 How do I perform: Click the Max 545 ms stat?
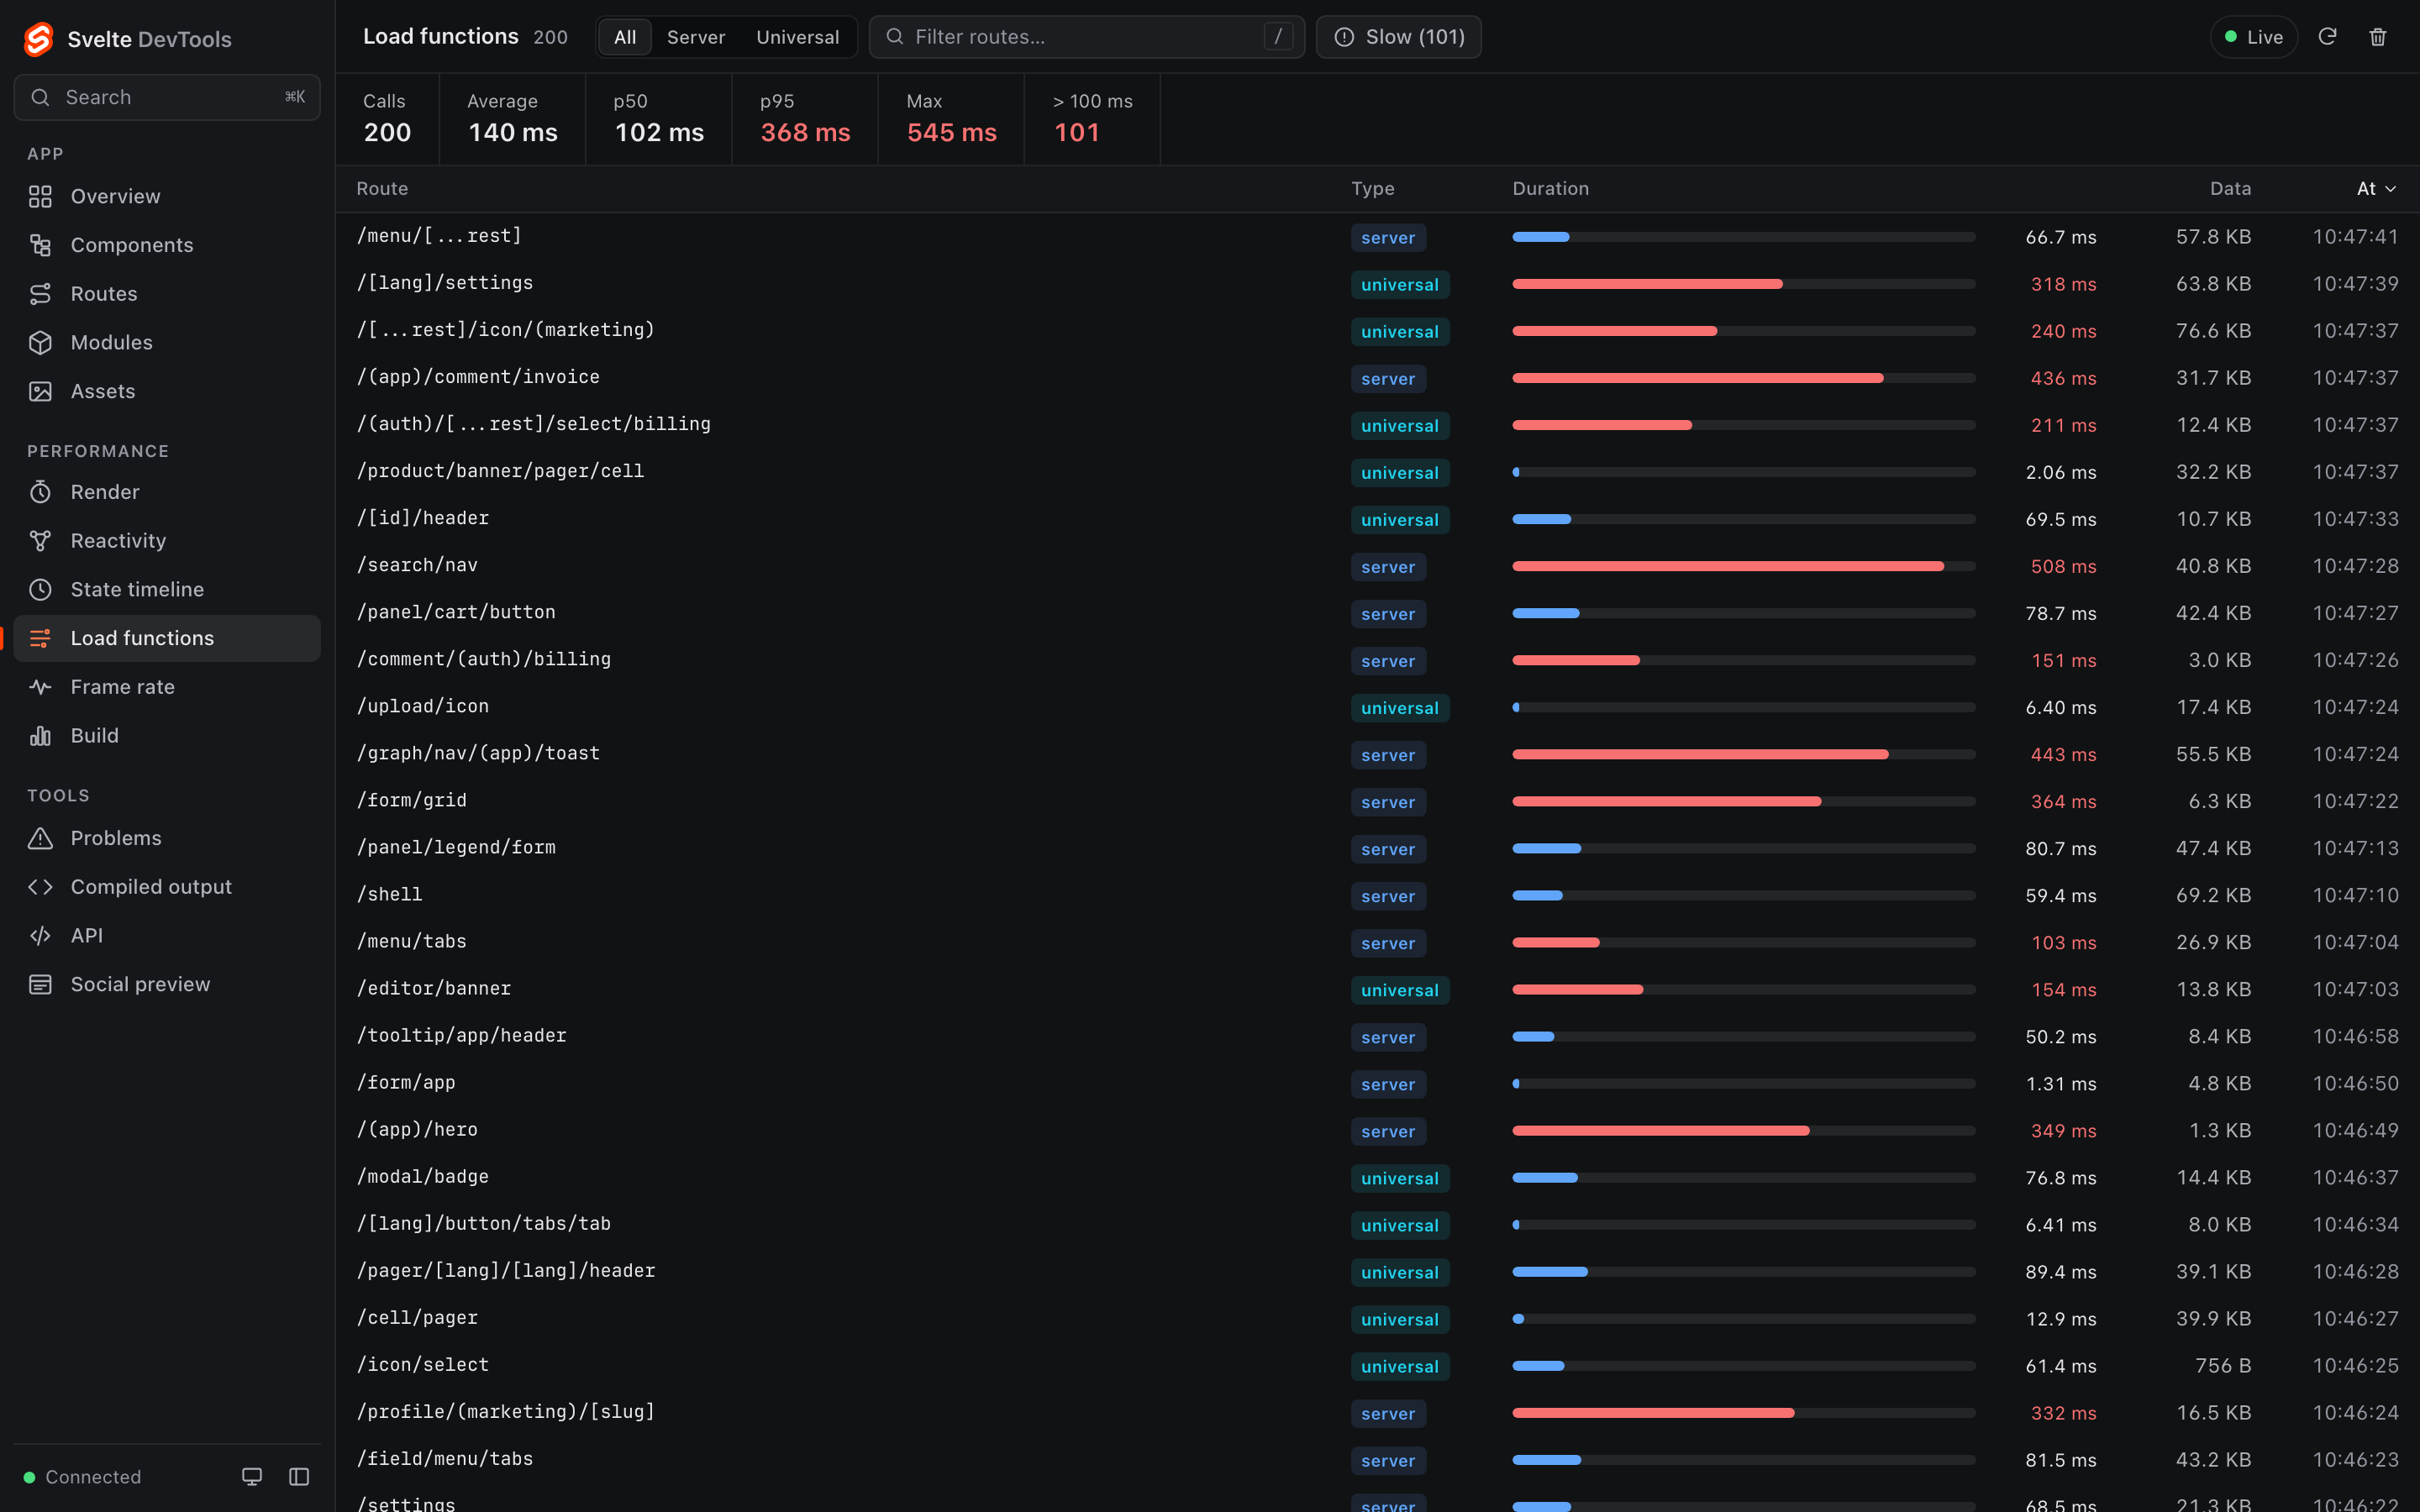(x=951, y=119)
